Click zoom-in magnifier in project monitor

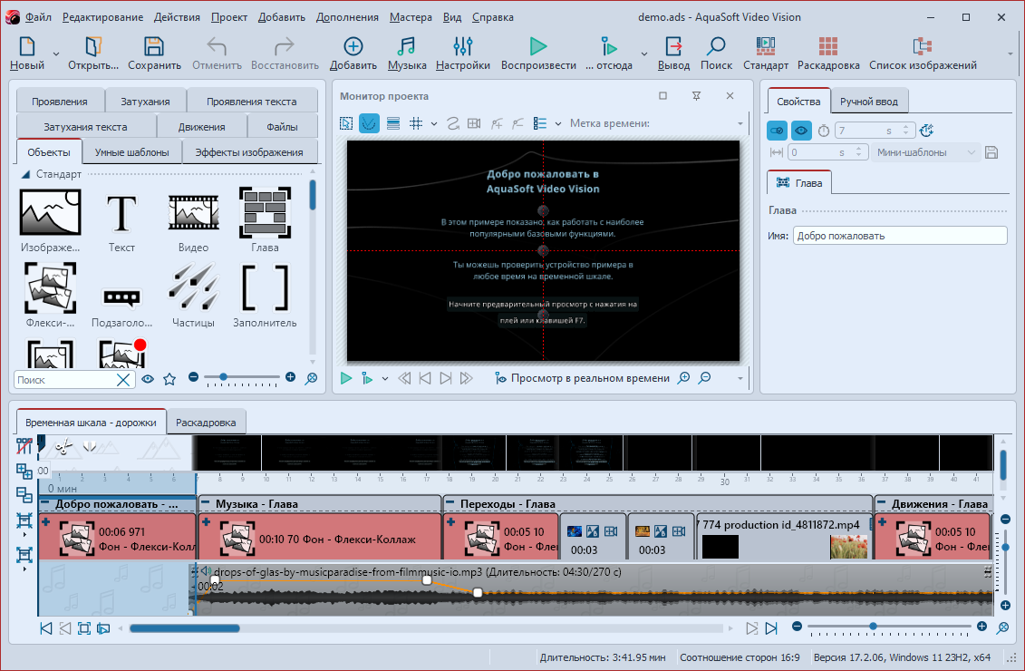tap(683, 378)
